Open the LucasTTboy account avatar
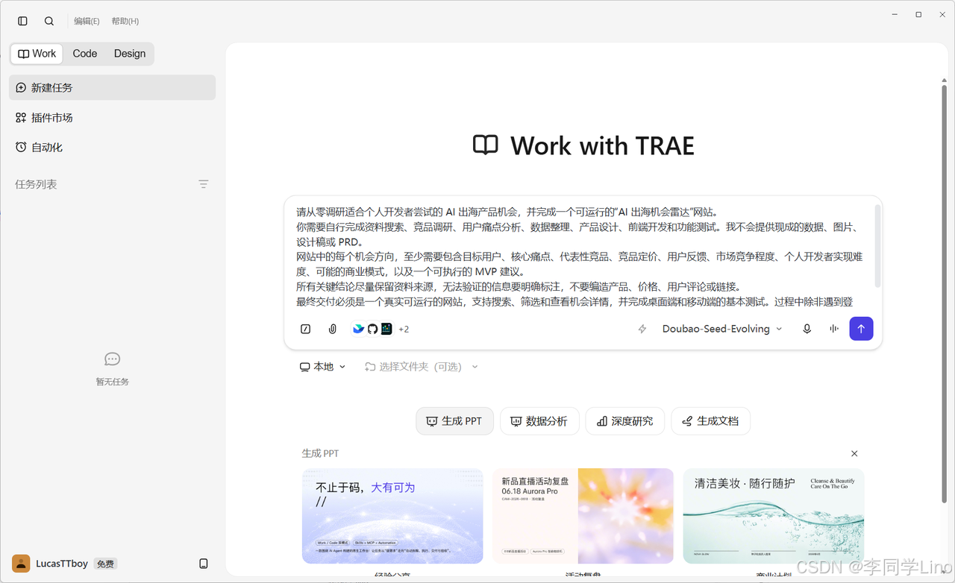This screenshot has width=955, height=583. [x=21, y=564]
